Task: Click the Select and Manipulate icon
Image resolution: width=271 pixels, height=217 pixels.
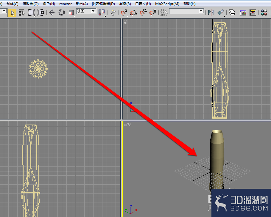Action: point(113,12)
